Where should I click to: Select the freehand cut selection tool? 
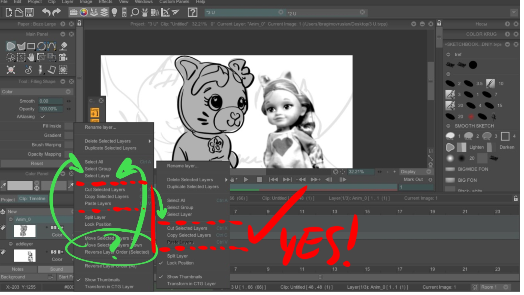tap(11, 57)
